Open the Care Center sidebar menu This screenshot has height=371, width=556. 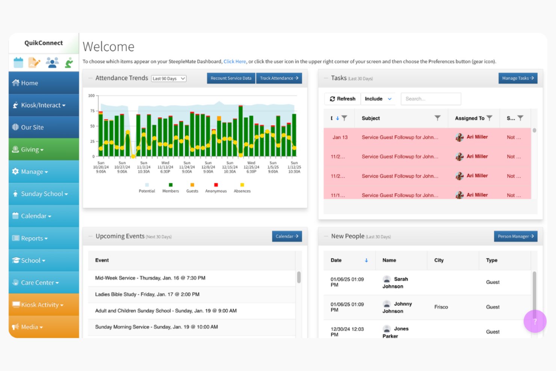(44, 283)
